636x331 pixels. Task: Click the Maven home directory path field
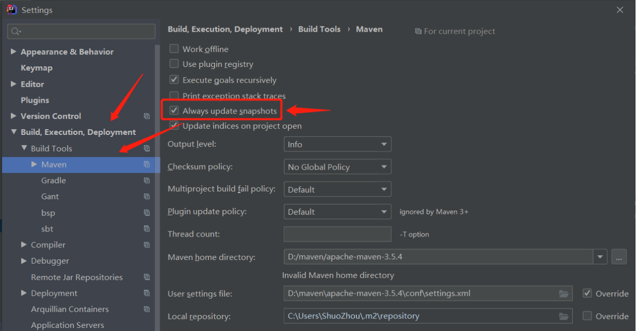coord(439,257)
